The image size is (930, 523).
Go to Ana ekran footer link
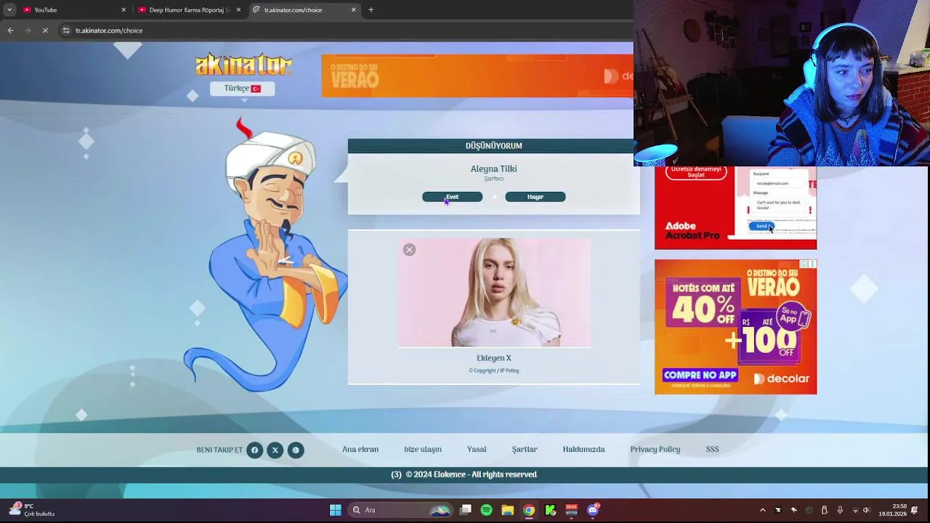[360, 450]
